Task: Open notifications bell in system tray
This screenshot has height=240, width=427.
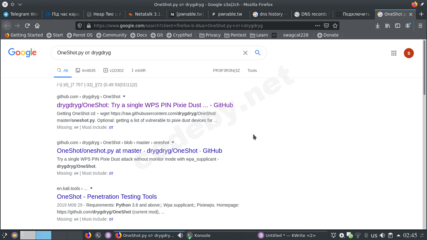Action: click(x=334, y=235)
